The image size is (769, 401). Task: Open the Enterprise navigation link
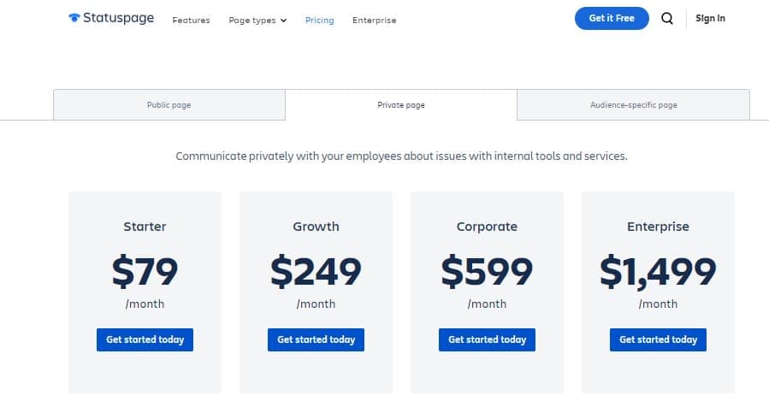(374, 21)
